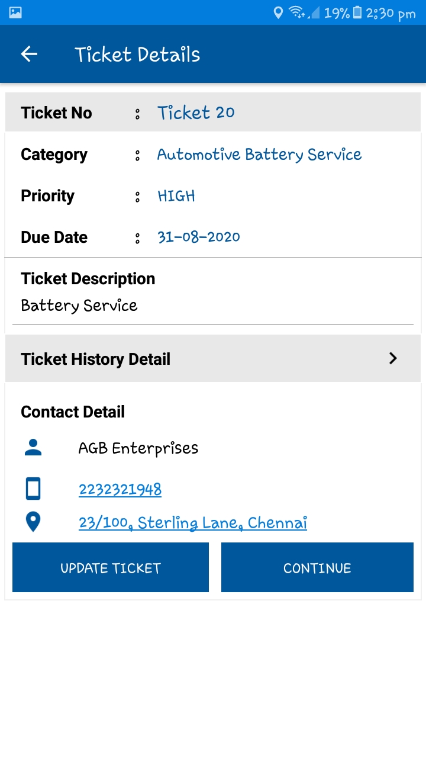Screen dimensions: 426x758
Task: Tap the Wi-Fi signal status icon
Action: coord(296,12)
